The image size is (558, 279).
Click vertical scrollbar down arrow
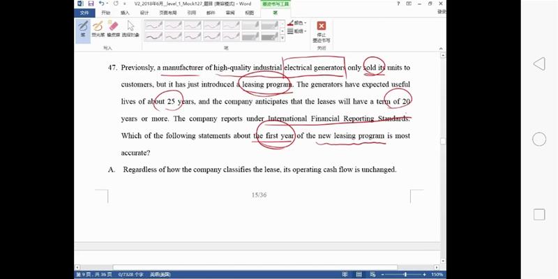[x=443, y=261]
